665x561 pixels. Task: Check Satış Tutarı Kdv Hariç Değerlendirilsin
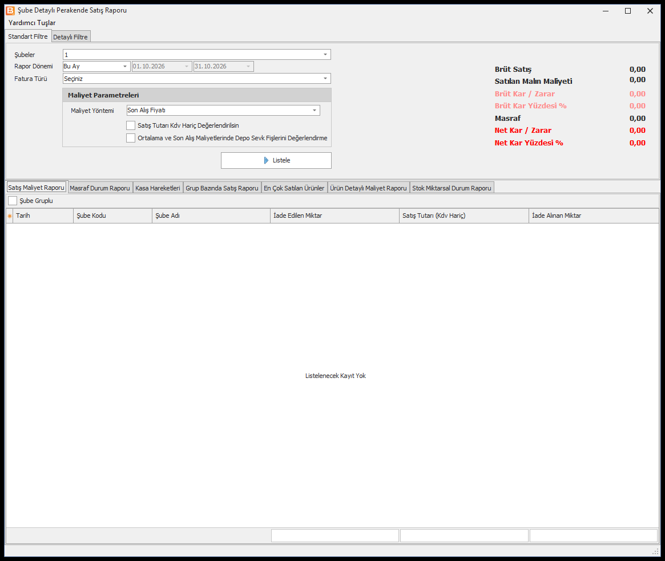pos(131,125)
